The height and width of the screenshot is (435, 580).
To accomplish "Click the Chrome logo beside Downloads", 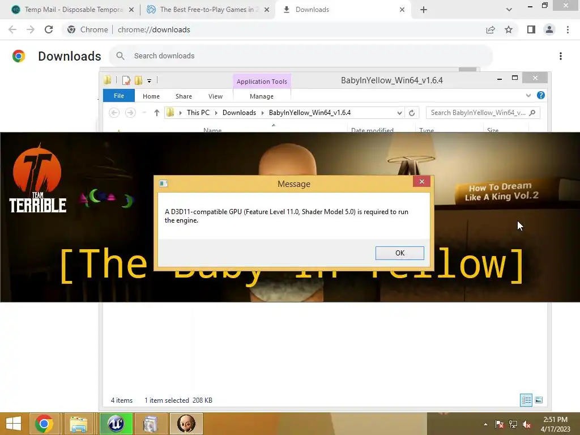I will click(x=19, y=56).
